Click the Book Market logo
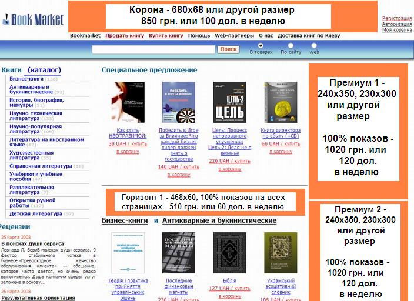This screenshot has width=414, height=301. point(33,20)
